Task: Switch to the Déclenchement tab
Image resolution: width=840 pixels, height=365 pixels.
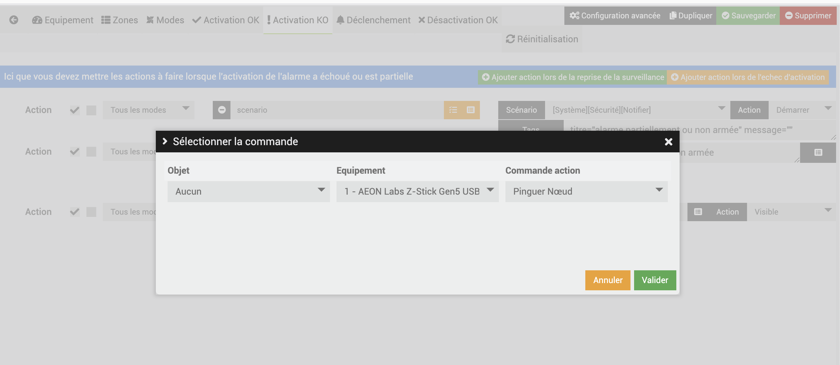Action: click(x=374, y=20)
